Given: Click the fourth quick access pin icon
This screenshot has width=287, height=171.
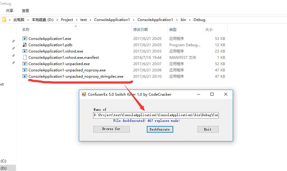Looking at the screenshot, I should click(x=14, y=63).
